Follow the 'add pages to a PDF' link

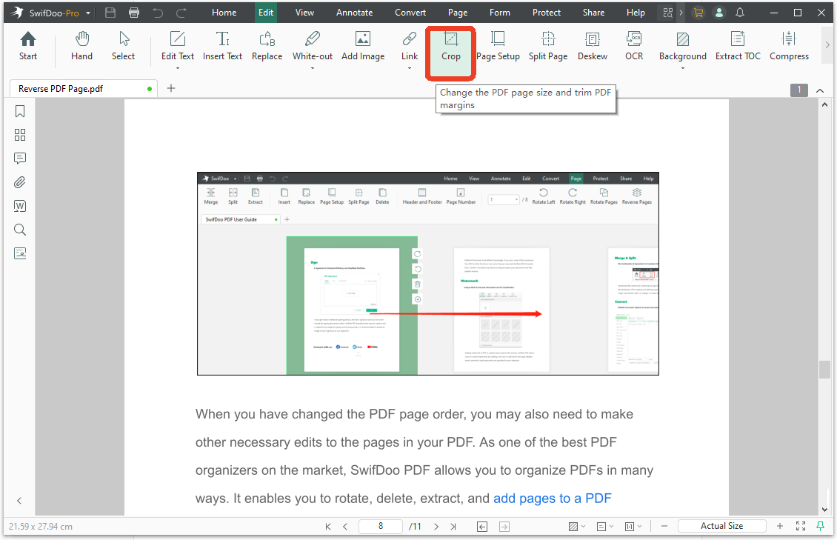552,499
